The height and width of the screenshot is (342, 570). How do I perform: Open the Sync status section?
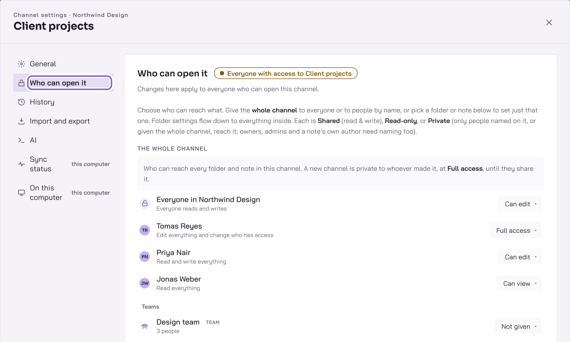[x=64, y=164]
